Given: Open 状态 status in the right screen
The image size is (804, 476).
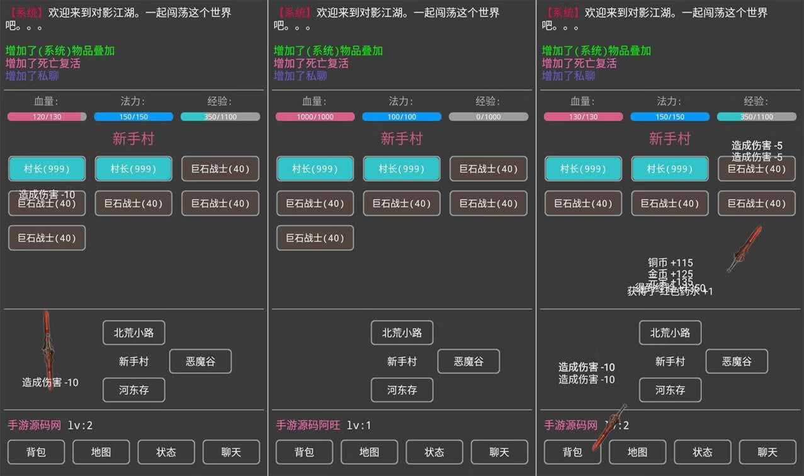Looking at the screenshot, I should click(x=702, y=452).
